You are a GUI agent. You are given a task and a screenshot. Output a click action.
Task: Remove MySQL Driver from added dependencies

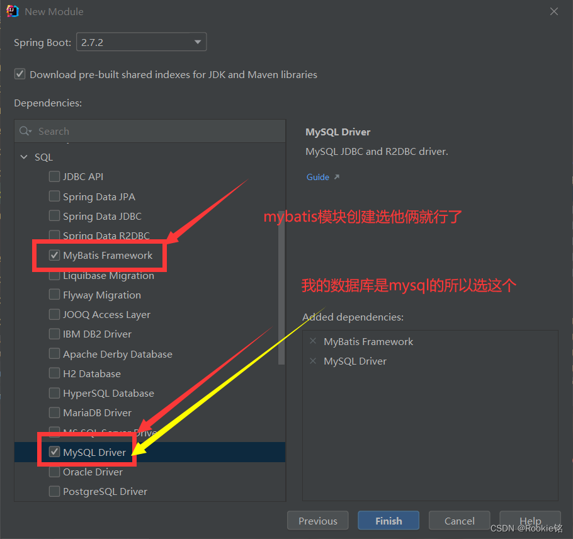click(313, 361)
